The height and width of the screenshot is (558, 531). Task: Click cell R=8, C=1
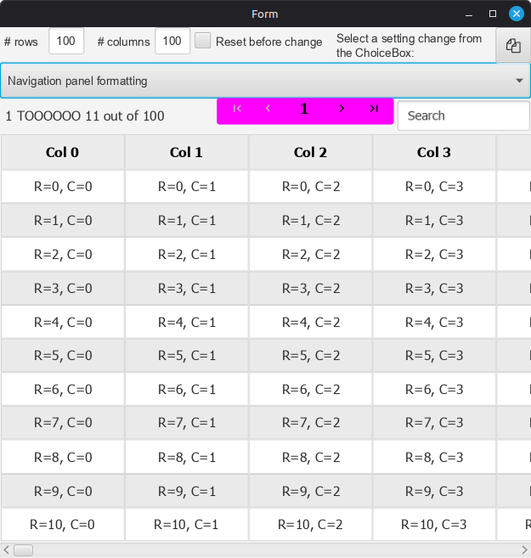click(x=187, y=457)
